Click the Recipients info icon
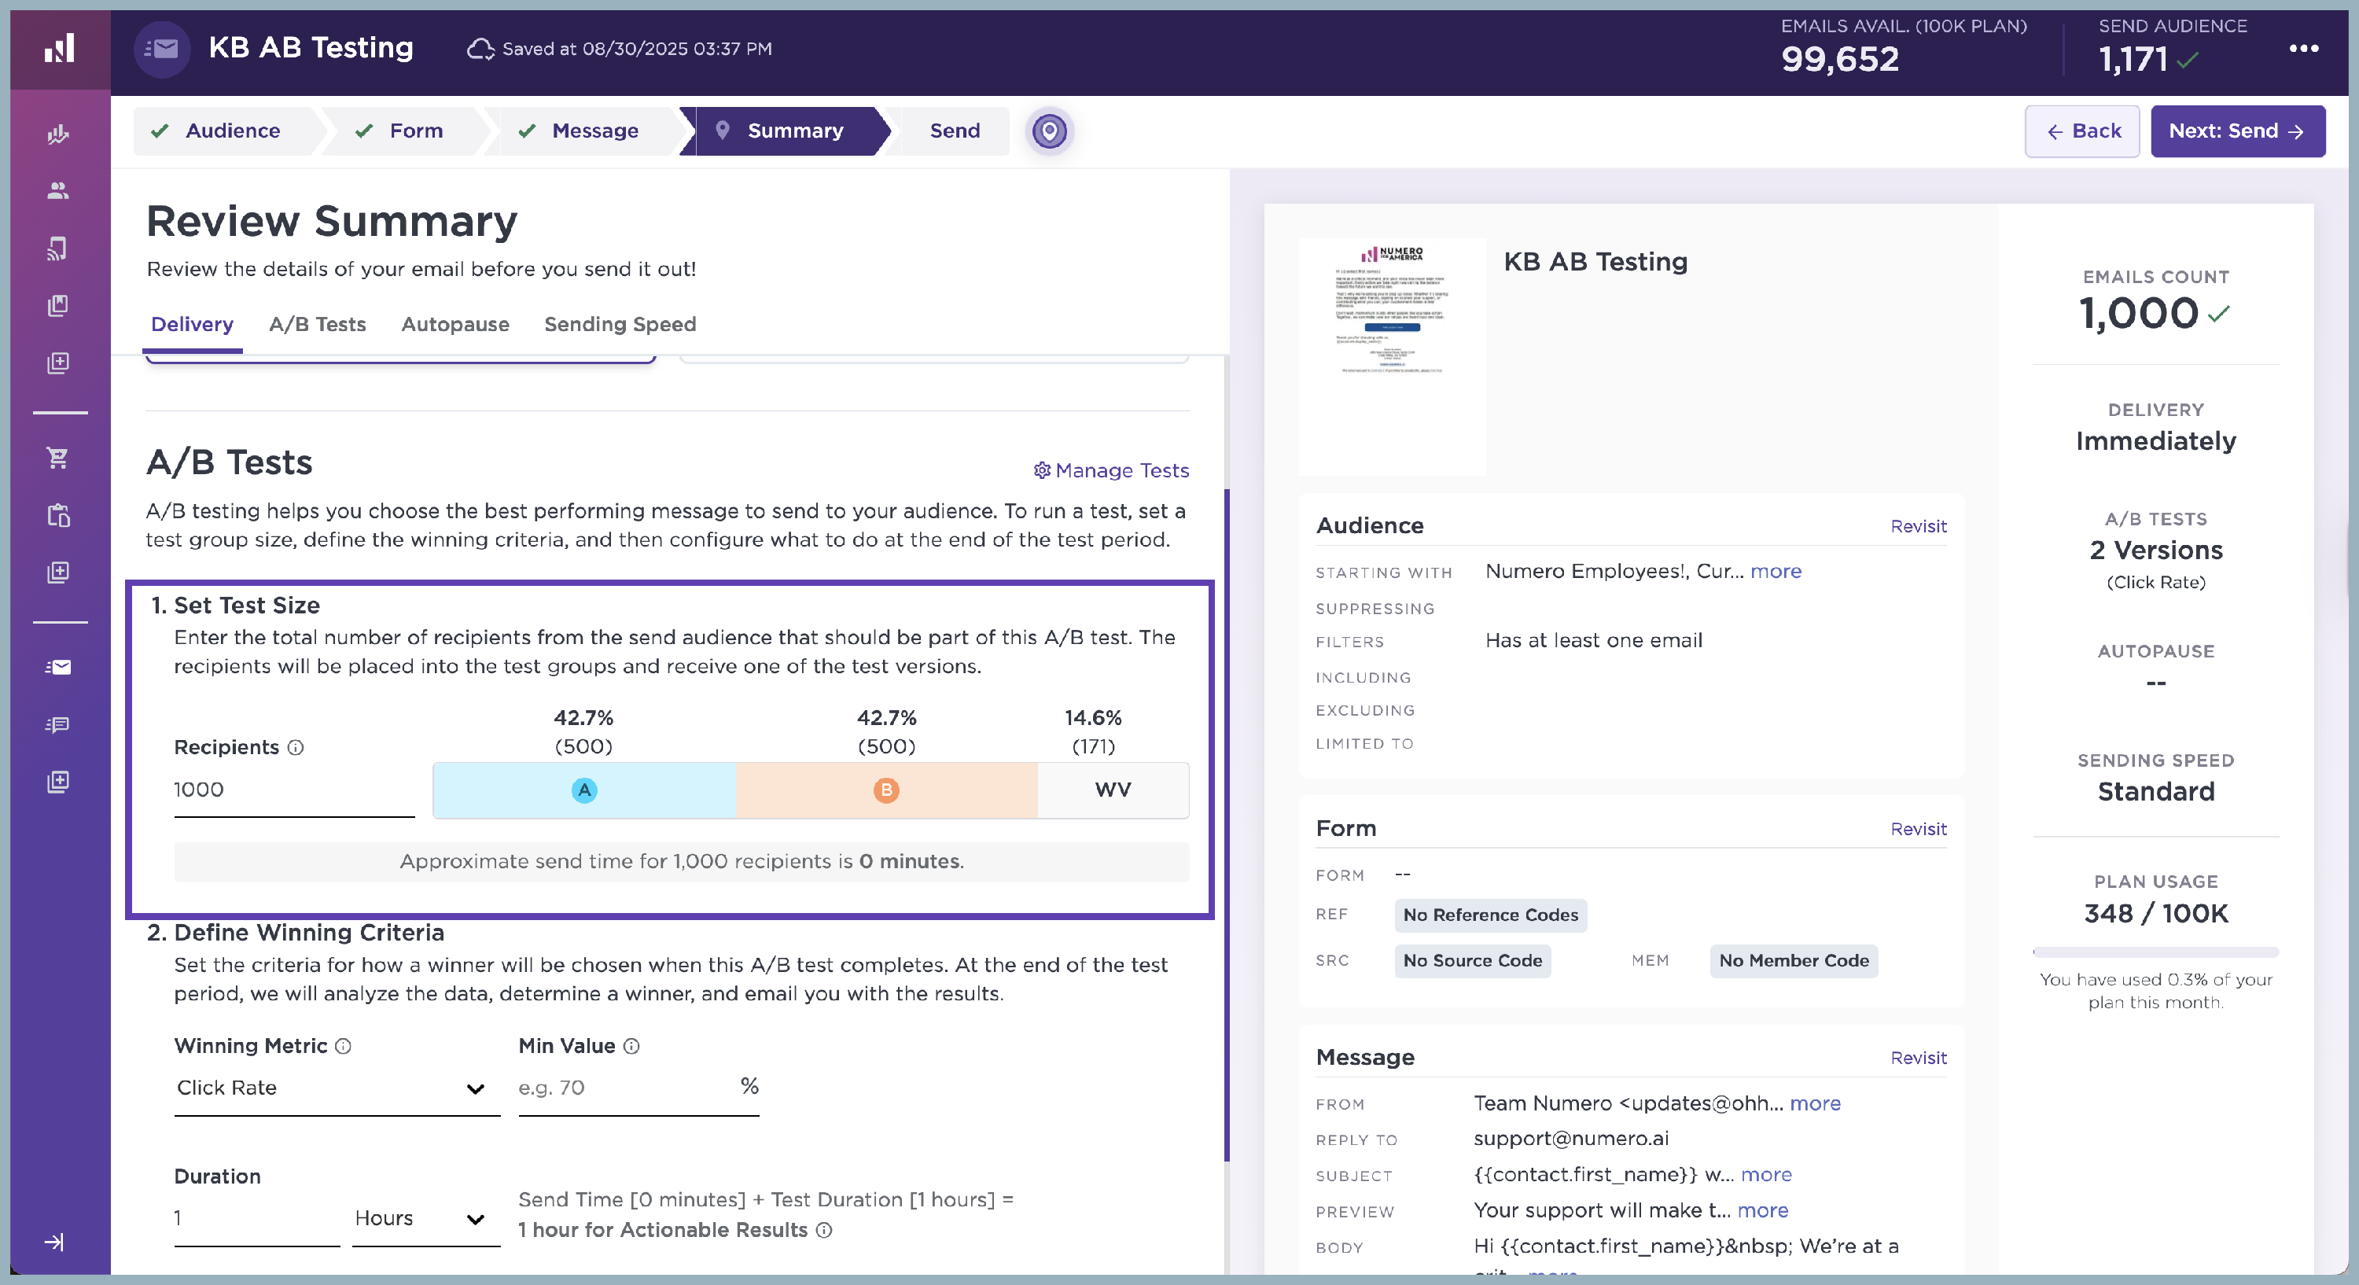Screen dimensions: 2359x1285 pyautogui.click(x=296, y=747)
